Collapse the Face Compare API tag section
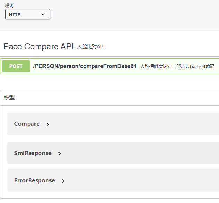 109,47
